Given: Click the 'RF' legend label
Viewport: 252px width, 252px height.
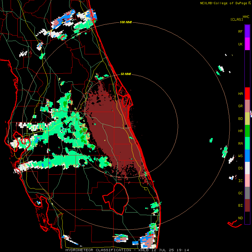Looking at the screenshot, I should pyautogui.click(x=240, y=32).
